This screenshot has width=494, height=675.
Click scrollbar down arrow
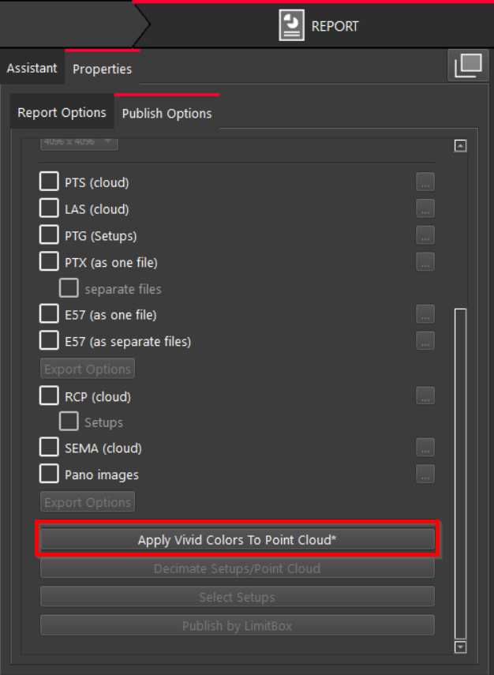click(x=461, y=647)
